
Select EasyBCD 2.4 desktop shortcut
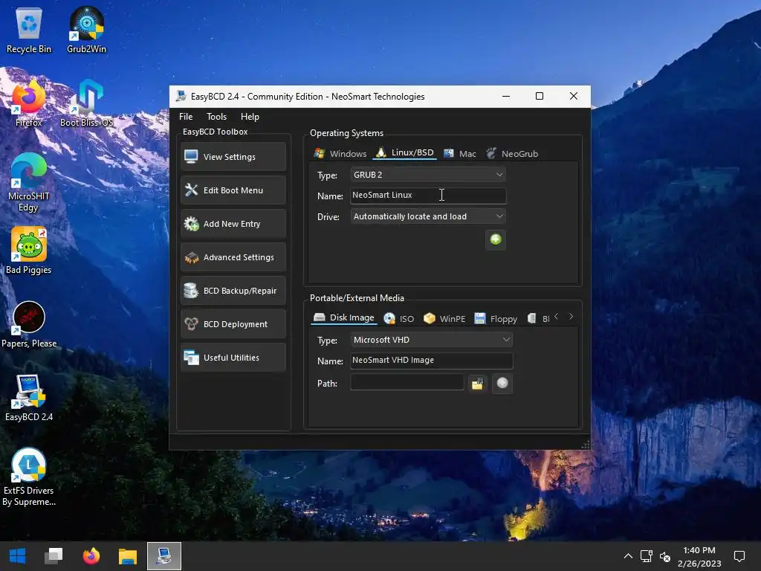29,399
